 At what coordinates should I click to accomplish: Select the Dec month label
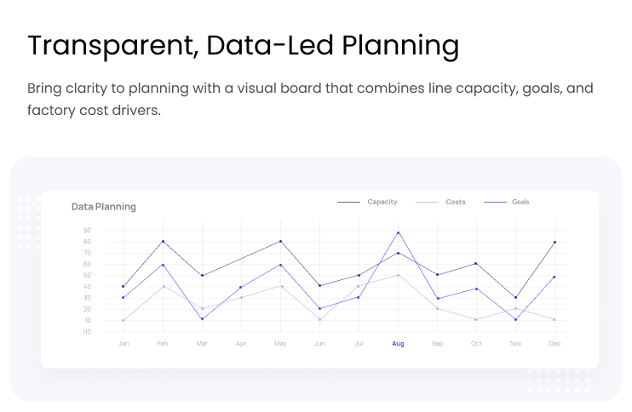click(555, 344)
